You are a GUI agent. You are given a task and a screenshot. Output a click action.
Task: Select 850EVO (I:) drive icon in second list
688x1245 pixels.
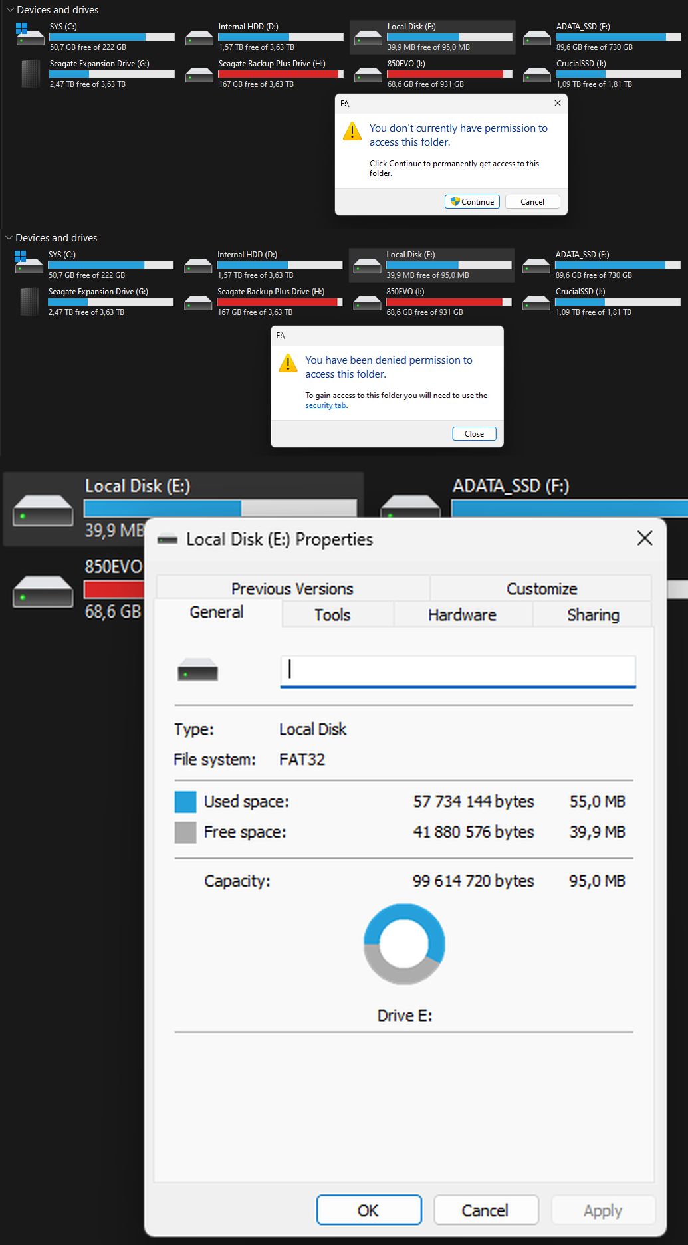367,302
